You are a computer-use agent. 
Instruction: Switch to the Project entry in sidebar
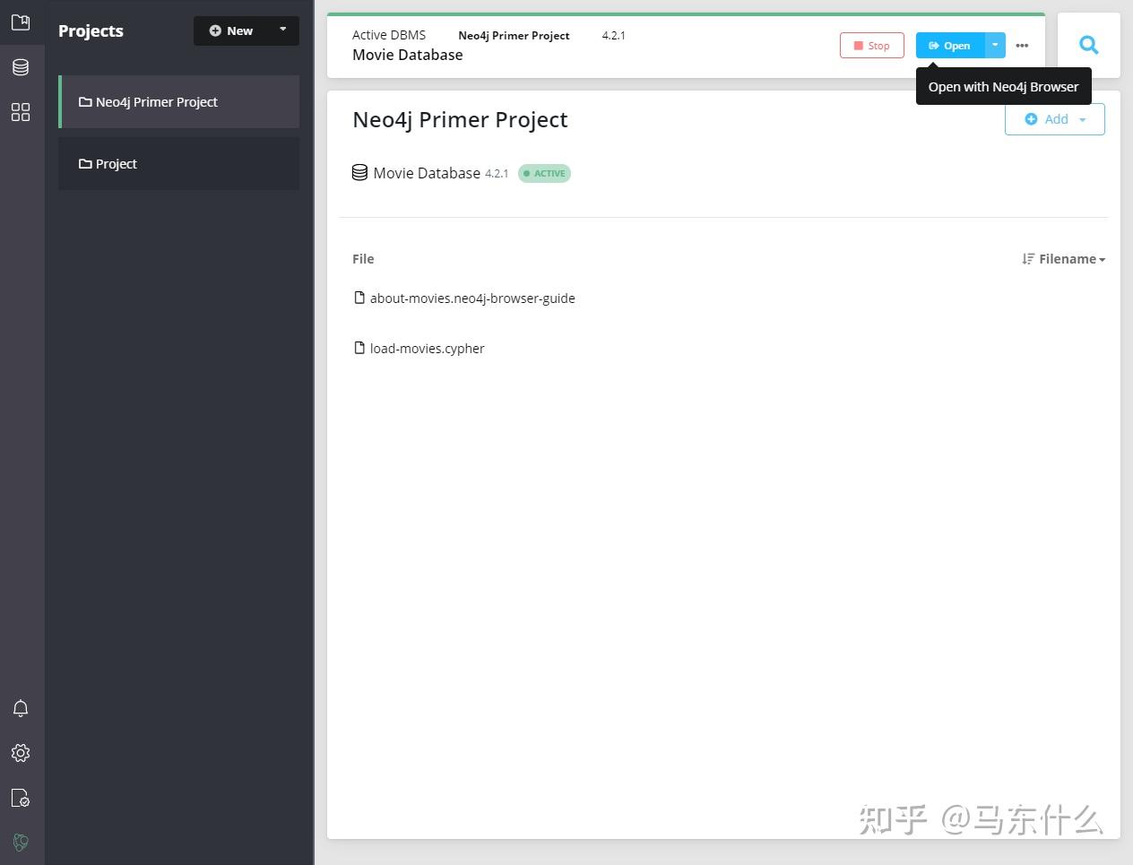point(115,163)
